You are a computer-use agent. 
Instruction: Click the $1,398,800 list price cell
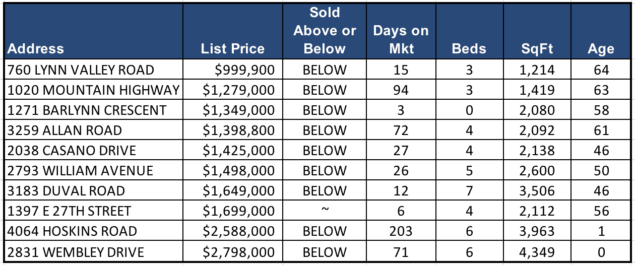click(x=239, y=130)
